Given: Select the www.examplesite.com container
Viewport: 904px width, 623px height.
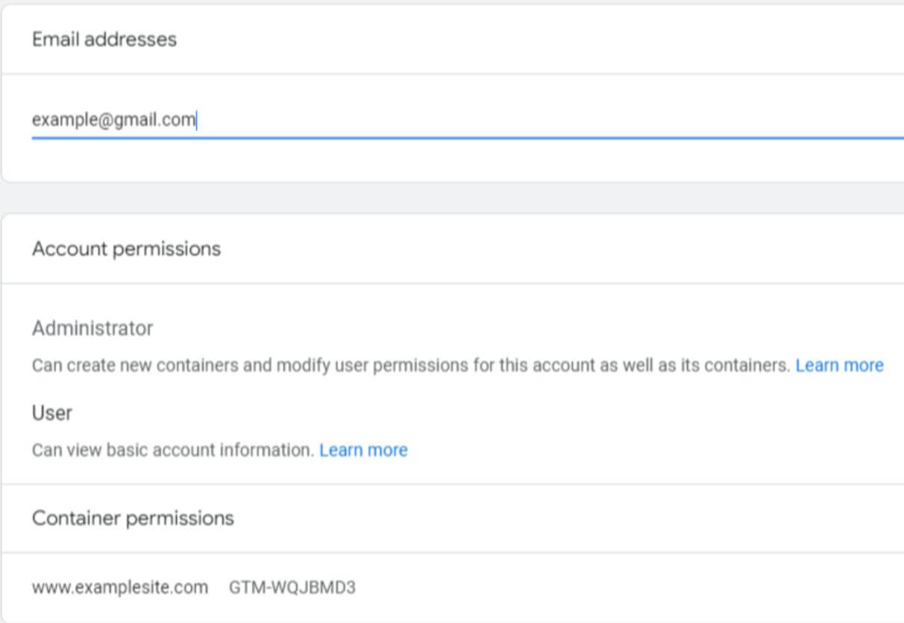Looking at the screenshot, I should coord(120,587).
